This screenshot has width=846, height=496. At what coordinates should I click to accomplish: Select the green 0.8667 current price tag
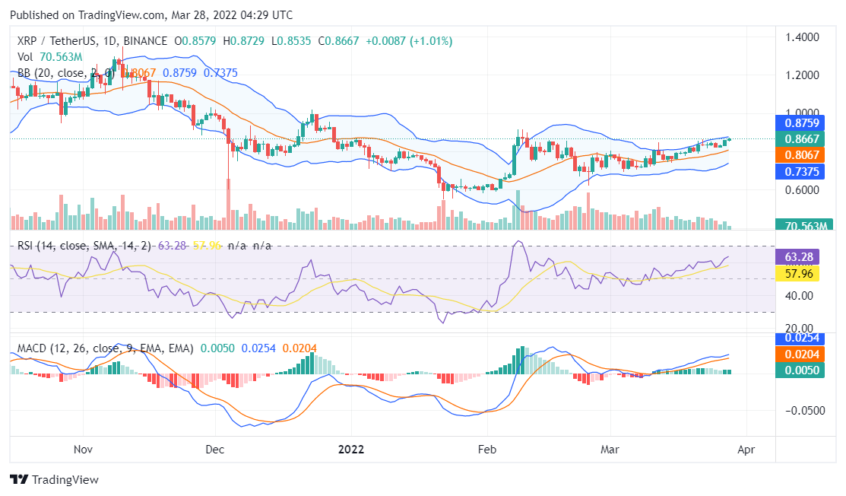[800, 138]
